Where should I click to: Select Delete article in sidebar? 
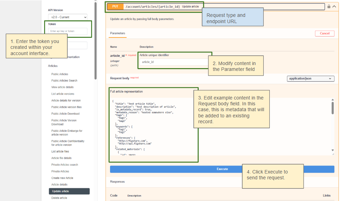59,198
